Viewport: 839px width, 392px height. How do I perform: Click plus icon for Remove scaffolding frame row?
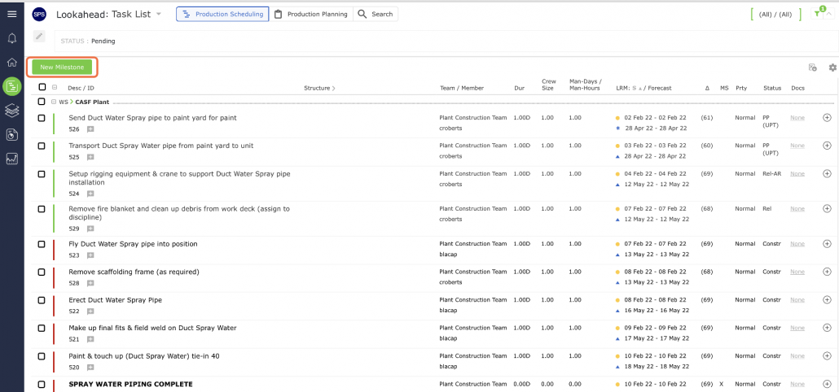click(827, 272)
